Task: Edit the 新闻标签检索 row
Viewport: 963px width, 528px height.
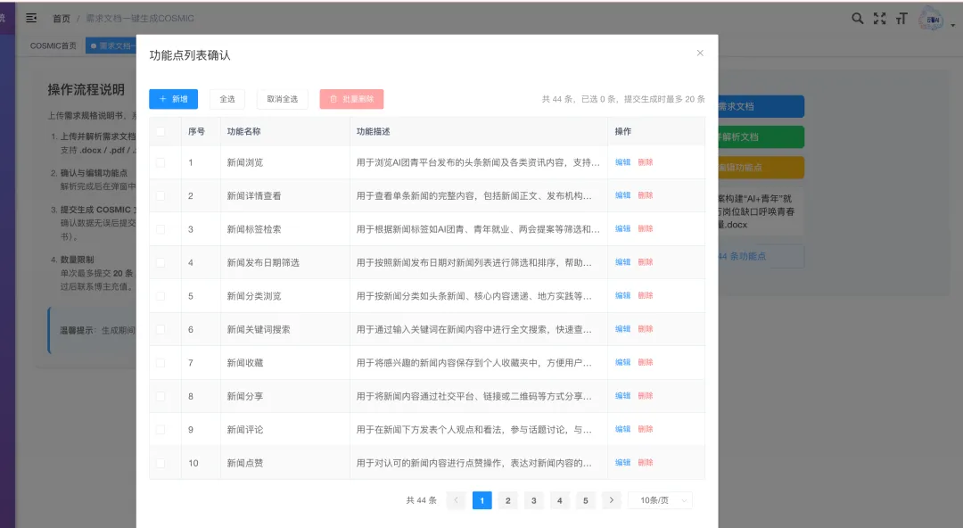Action: tap(622, 228)
